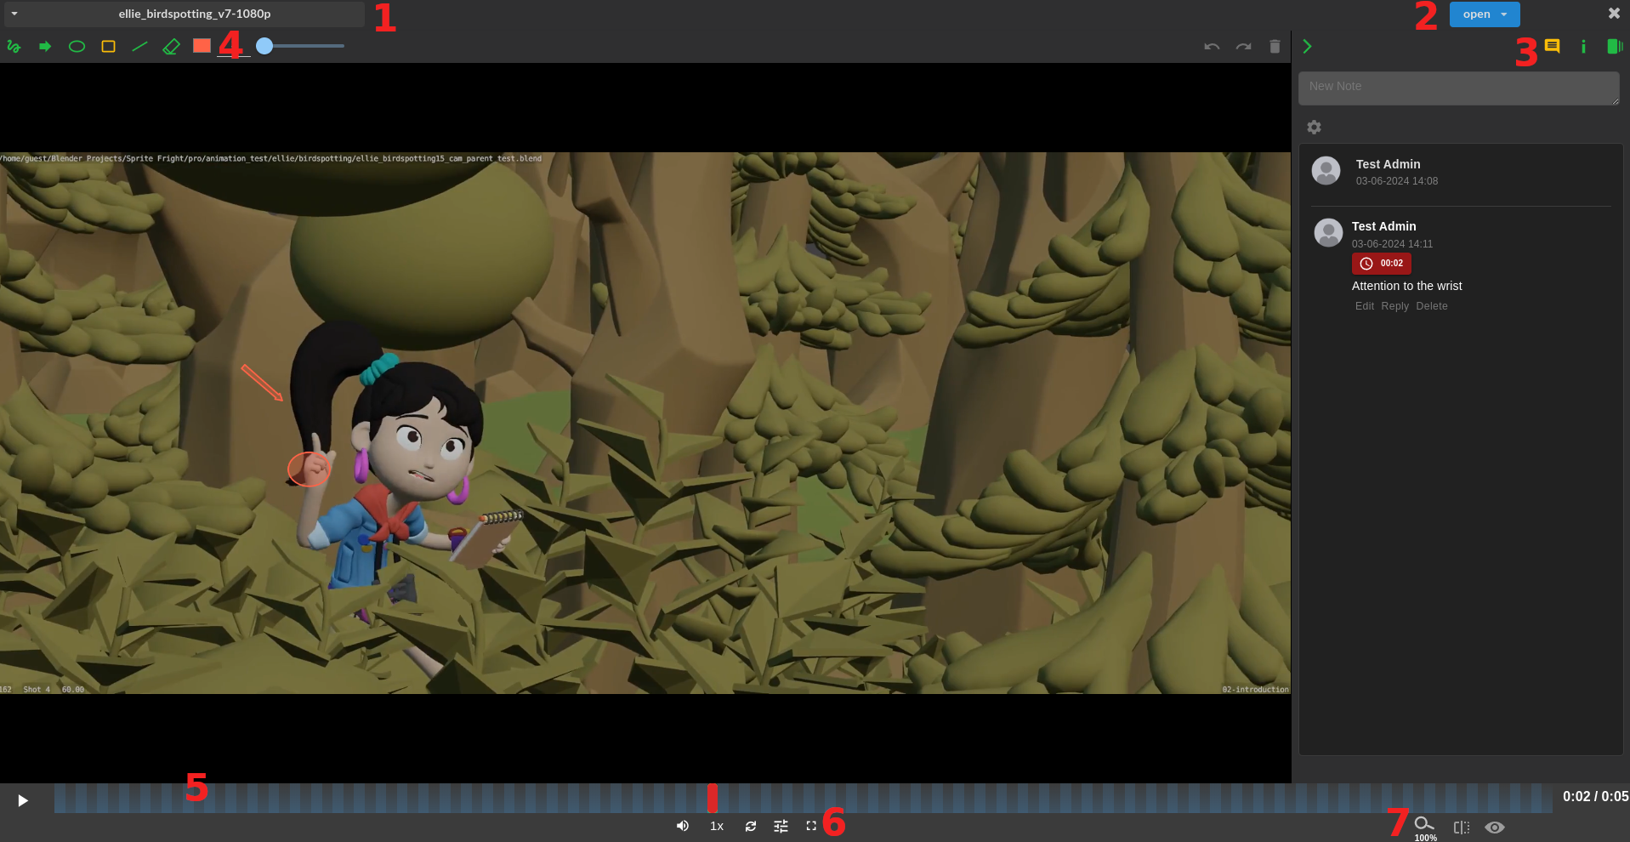Select the straight line tool
The height and width of the screenshot is (842, 1630).
click(139, 47)
